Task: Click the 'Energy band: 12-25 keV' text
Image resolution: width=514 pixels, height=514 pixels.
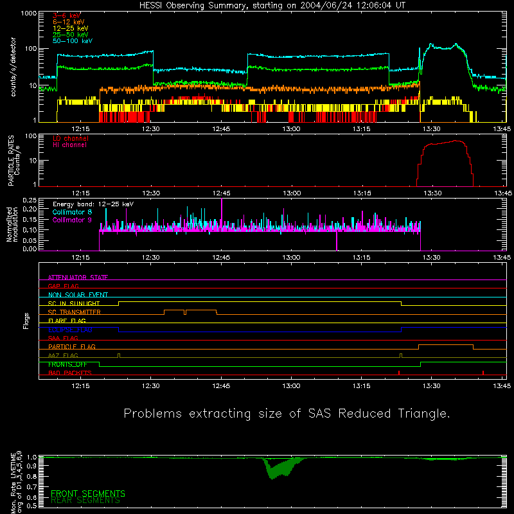Action: pos(93,204)
